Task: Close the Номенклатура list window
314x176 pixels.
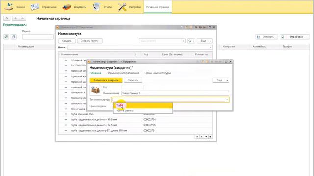Action: pos(214,27)
